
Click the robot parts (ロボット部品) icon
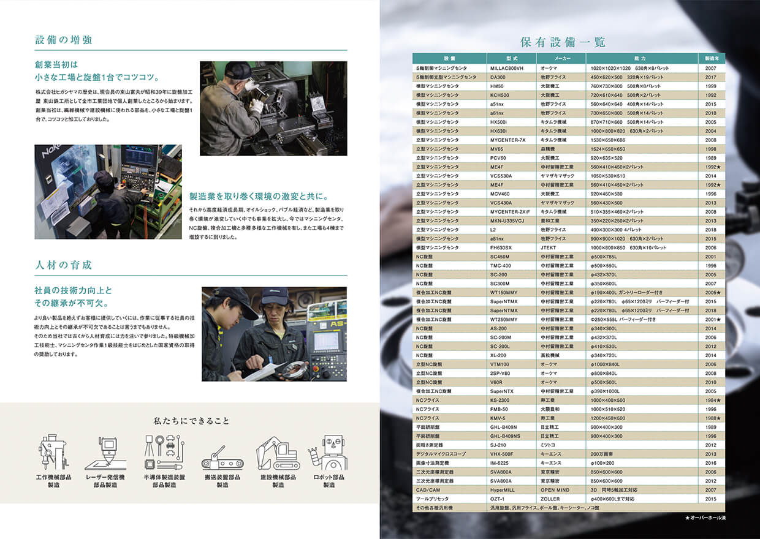pyautogui.click(x=329, y=453)
